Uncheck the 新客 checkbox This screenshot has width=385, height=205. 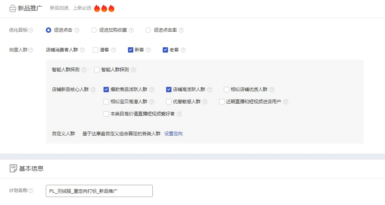pos(131,50)
